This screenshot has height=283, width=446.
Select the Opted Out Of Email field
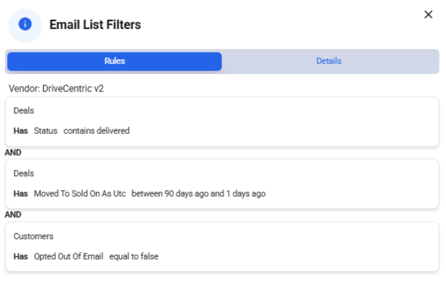[68, 257]
